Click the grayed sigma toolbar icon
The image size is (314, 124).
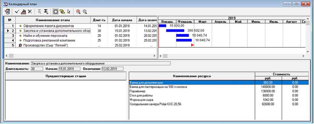tap(40, 12)
